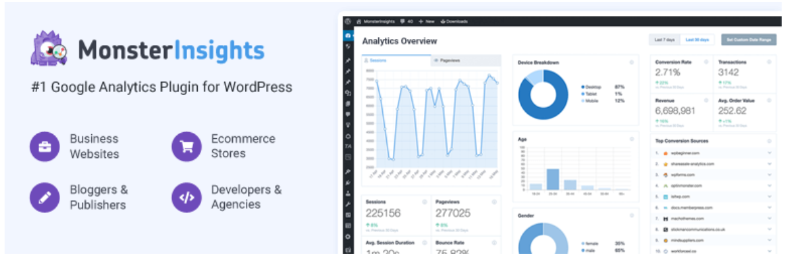Click the info icon on Bounce Rate
Image resolution: width=785 pixels, height=269 pixels.
pyautogui.click(x=494, y=243)
